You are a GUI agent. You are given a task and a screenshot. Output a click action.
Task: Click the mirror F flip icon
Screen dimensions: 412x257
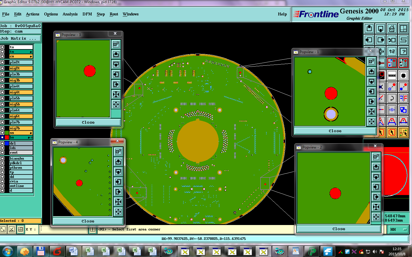point(403,98)
